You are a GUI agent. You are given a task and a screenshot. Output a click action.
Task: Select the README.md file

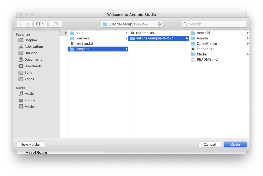pyautogui.click(x=219, y=59)
